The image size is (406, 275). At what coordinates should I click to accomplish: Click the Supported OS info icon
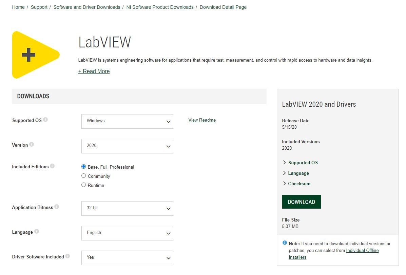pyautogui.click(x=45, y=120)
